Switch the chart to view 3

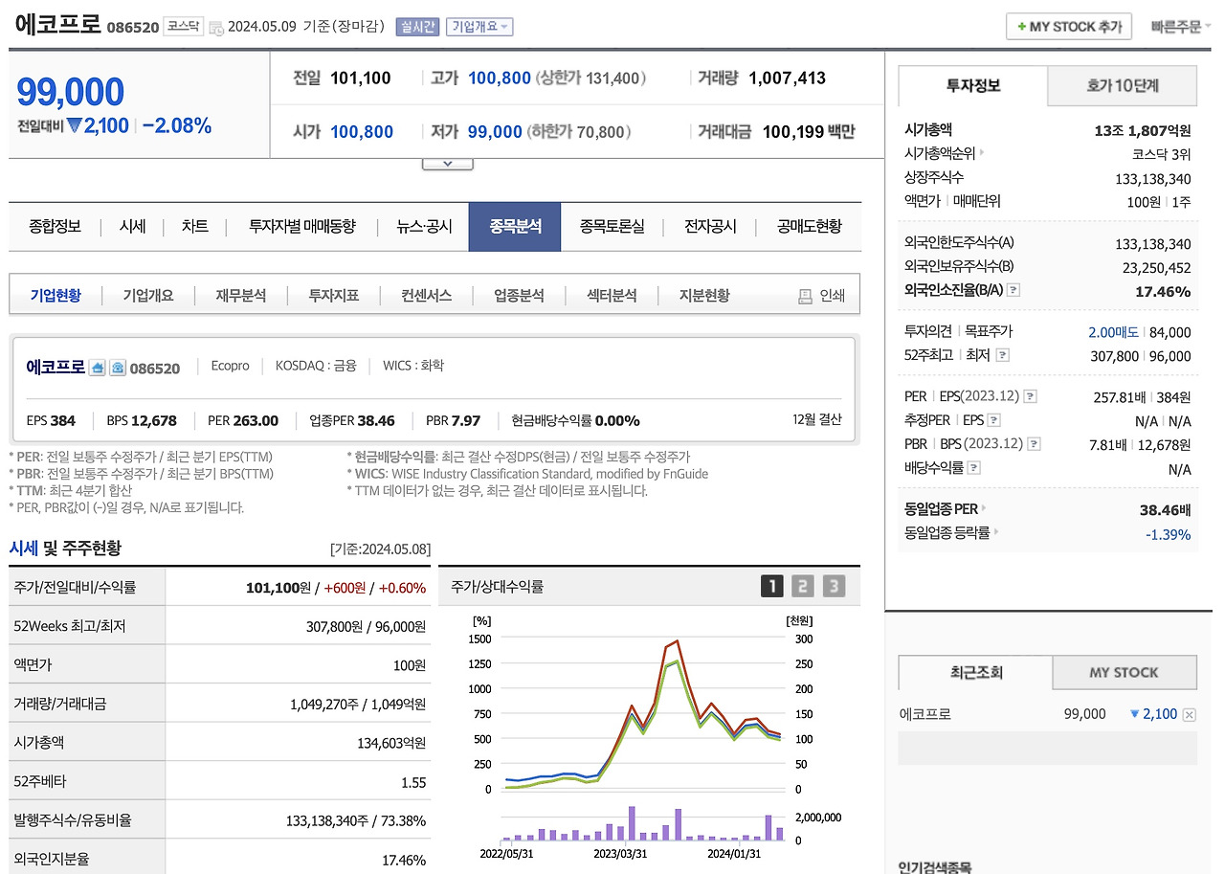pyautogui.click(x=835, y=586)
